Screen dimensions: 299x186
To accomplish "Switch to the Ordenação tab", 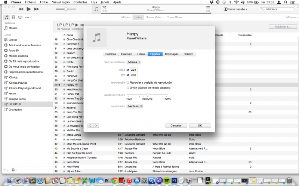I will tap(172, 54).
